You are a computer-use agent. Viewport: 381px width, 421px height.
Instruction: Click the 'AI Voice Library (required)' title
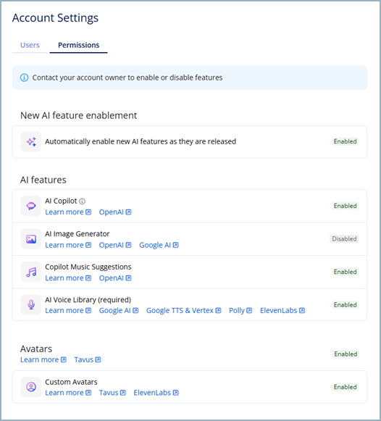click(88, 300)
